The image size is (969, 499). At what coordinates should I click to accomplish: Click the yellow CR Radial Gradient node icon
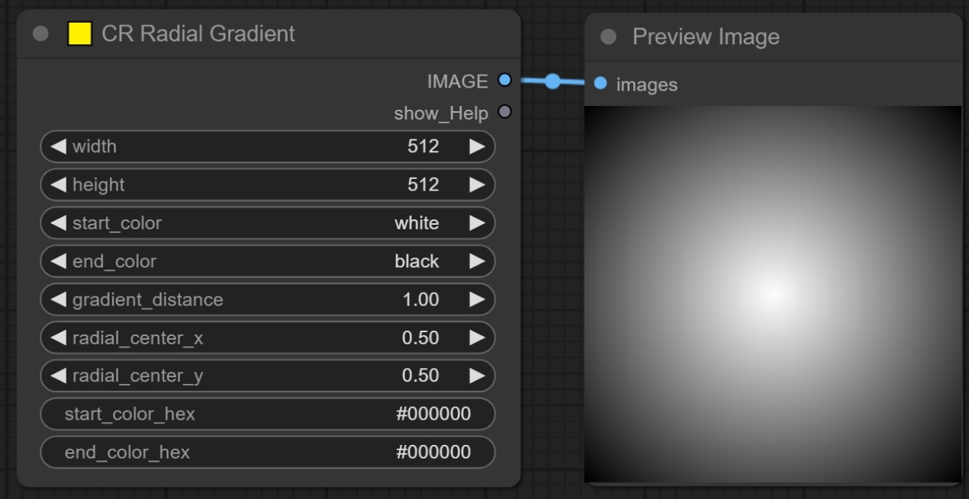79,34
